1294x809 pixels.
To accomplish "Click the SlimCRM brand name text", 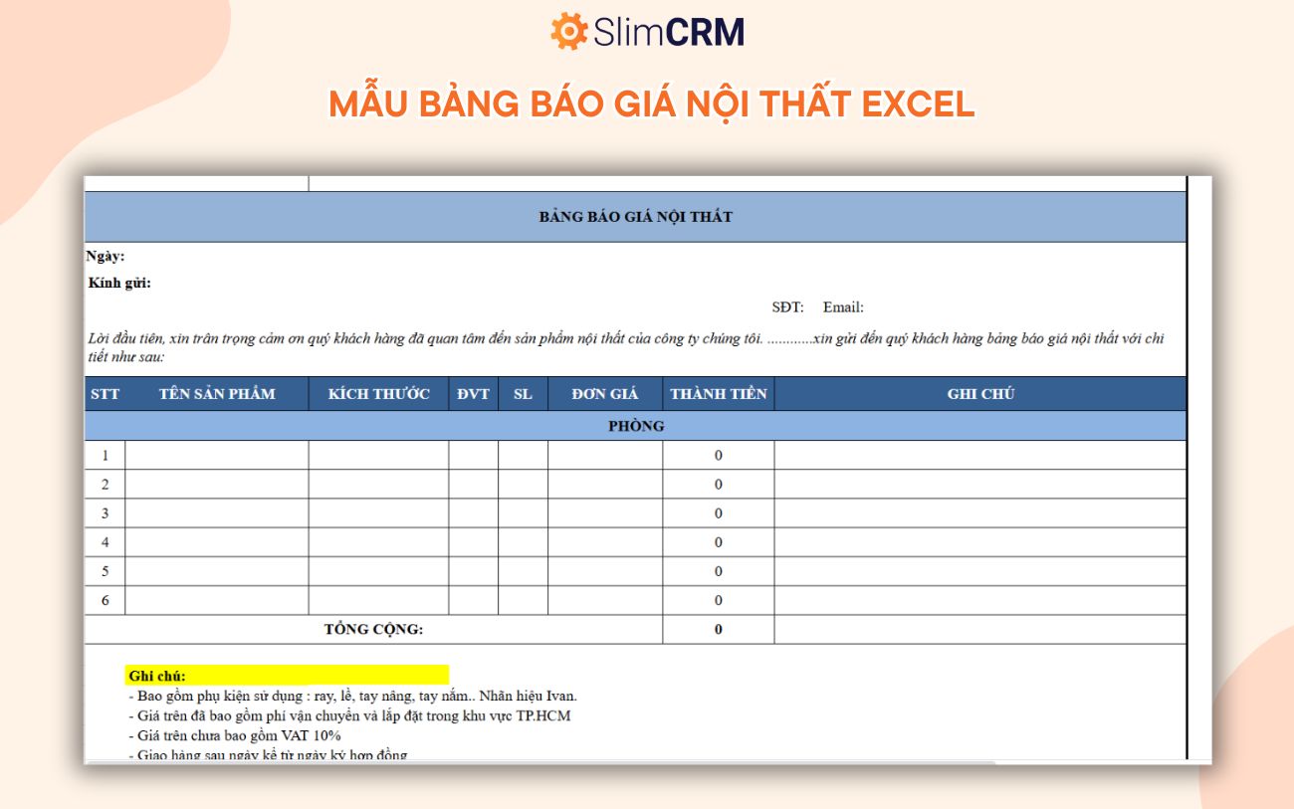I will click(x=669, y=32).
